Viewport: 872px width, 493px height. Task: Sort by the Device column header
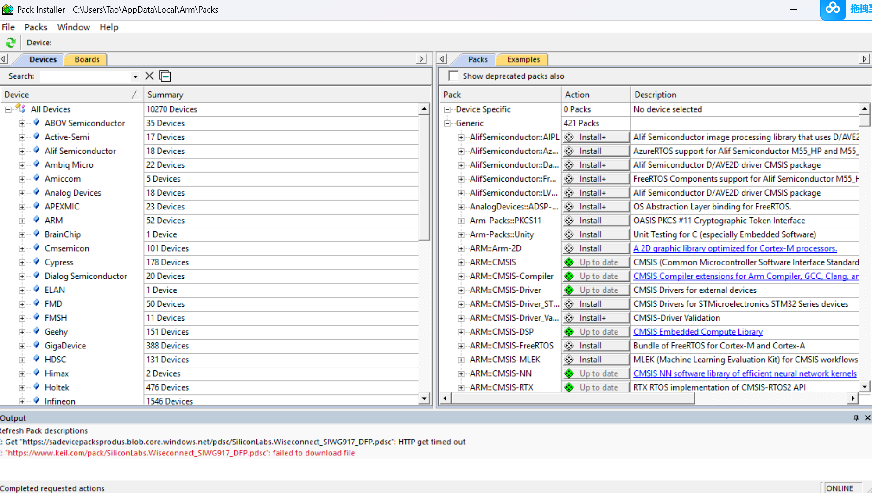pyautogui.click(x=72, y=95)
